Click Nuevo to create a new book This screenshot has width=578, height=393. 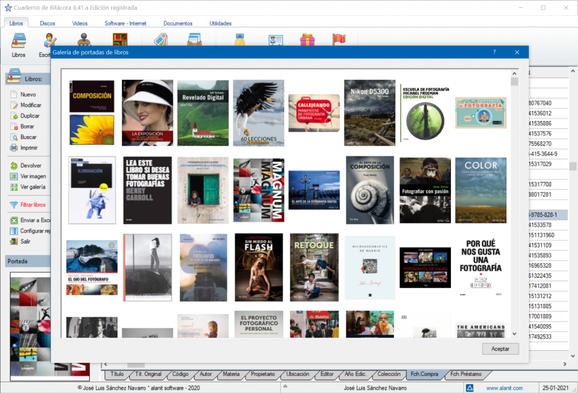tap(28, 95)
